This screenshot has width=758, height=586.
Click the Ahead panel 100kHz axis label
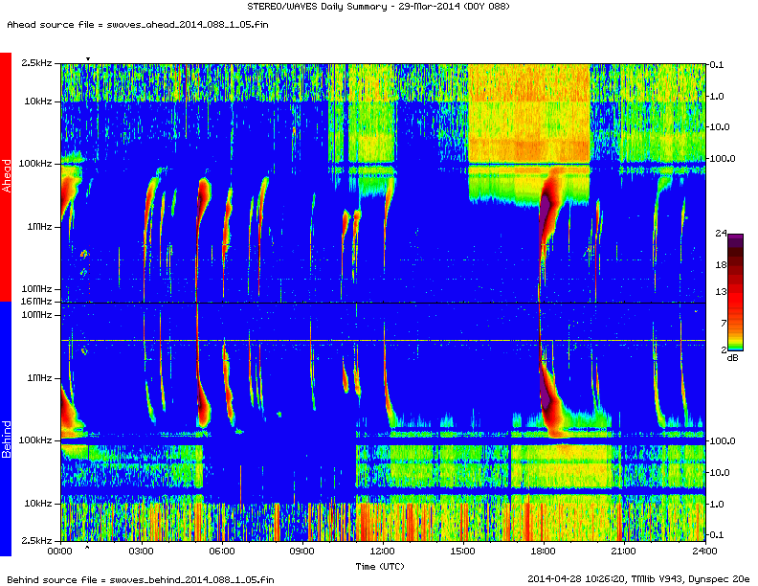click(35, 164)
